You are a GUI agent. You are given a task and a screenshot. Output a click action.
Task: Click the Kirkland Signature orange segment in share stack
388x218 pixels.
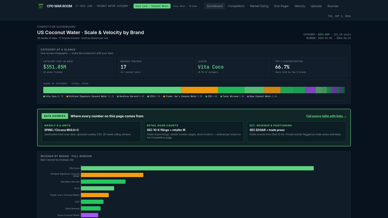(x=199, y=90)
